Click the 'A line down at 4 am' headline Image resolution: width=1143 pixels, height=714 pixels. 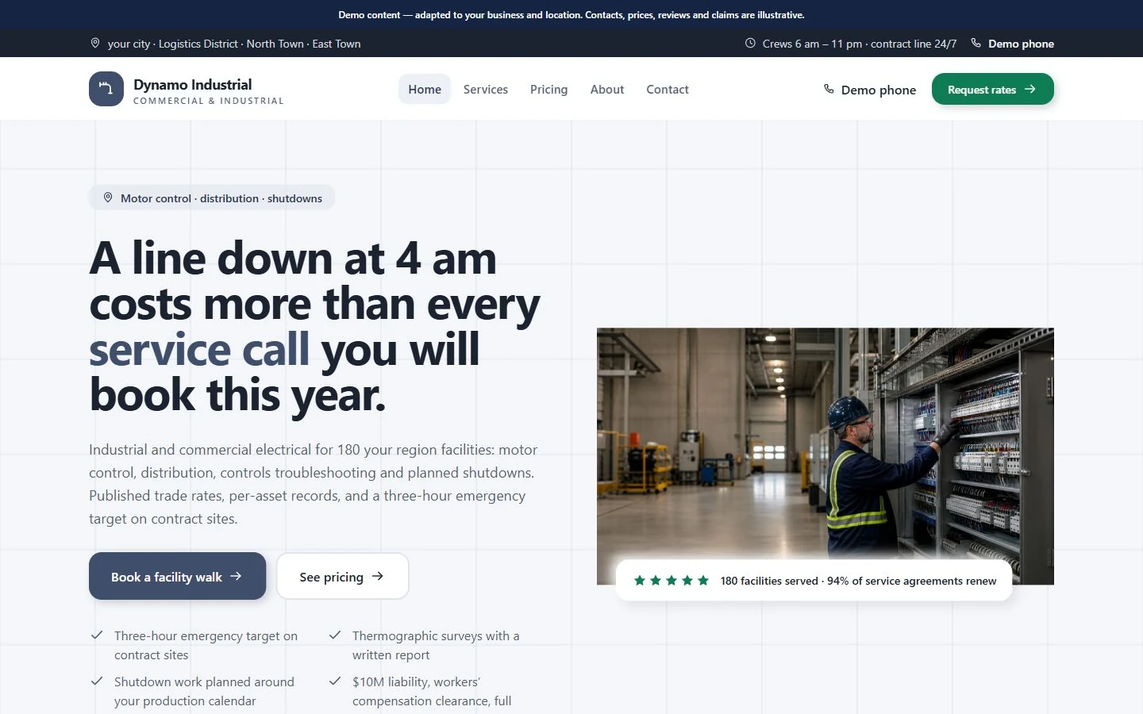tap(314, 326)
